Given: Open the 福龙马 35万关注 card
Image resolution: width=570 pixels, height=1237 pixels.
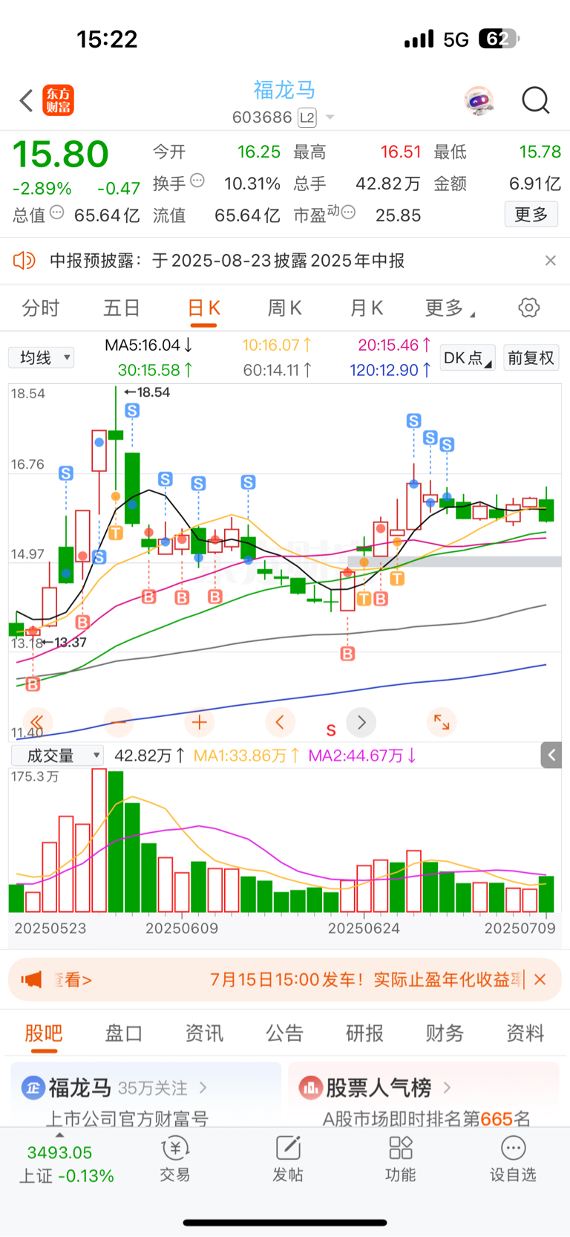Looking at the screenshot, I should click(146, 1095).
